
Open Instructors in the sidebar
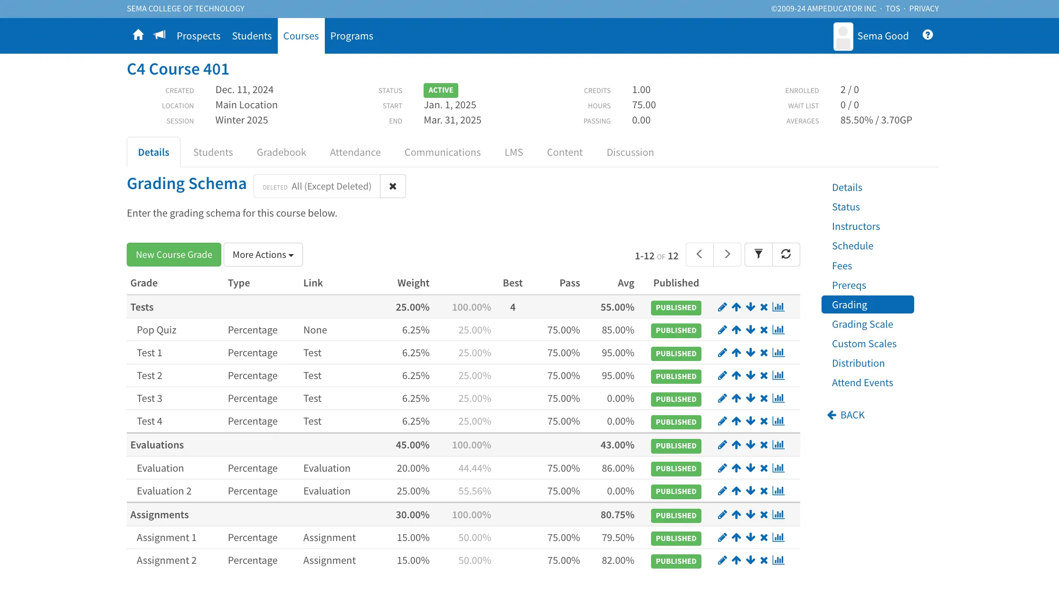[856, 227]
